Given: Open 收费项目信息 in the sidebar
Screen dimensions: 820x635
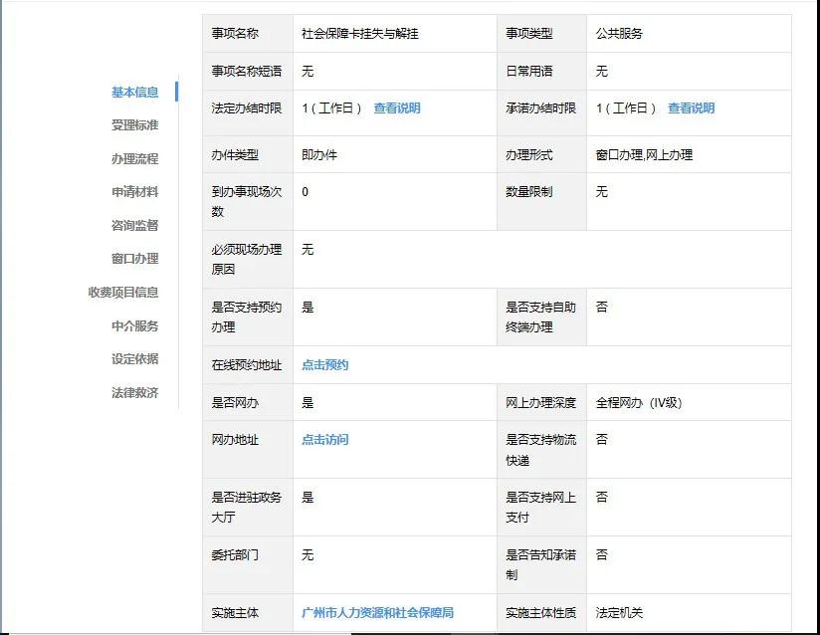Looking at the screenshot, I should click(x=123, y=293).
